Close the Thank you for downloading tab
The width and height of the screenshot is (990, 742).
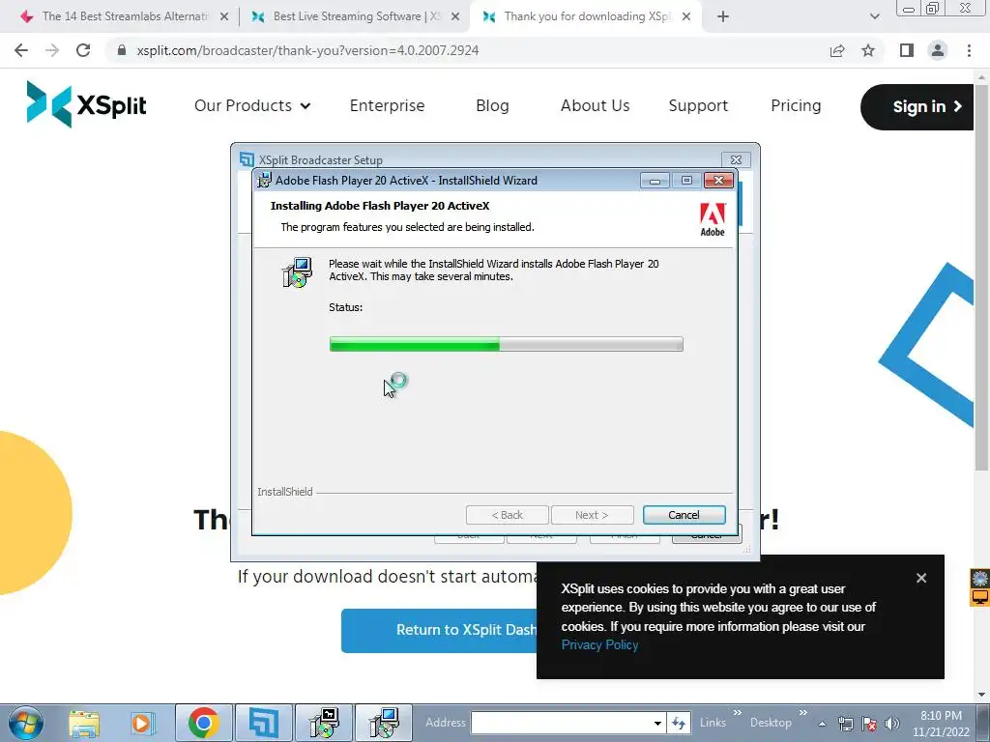[686, 16]
